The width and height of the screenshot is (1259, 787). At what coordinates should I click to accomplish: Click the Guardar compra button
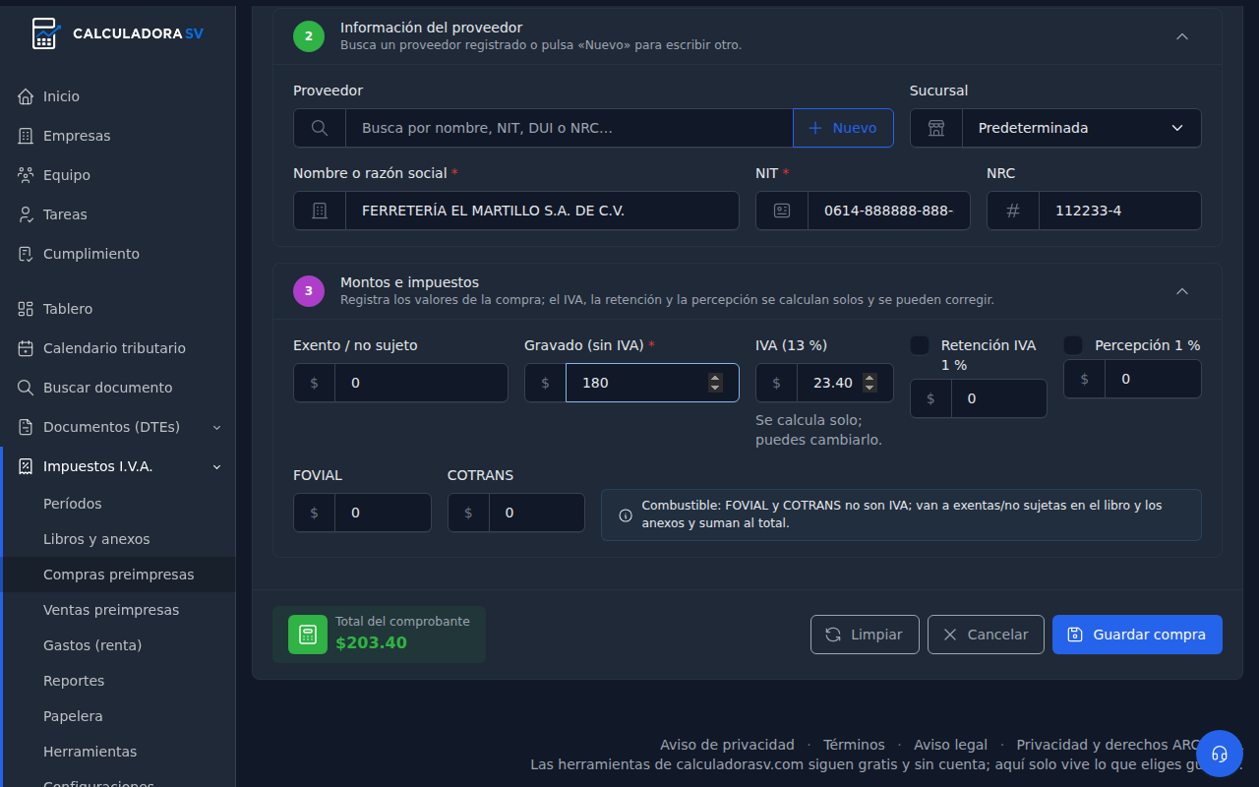point(1137,635)
